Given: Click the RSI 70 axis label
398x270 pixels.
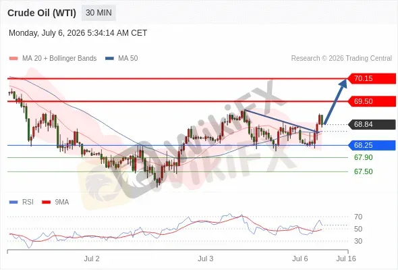Looking at the screenshot, I should 358,217.
